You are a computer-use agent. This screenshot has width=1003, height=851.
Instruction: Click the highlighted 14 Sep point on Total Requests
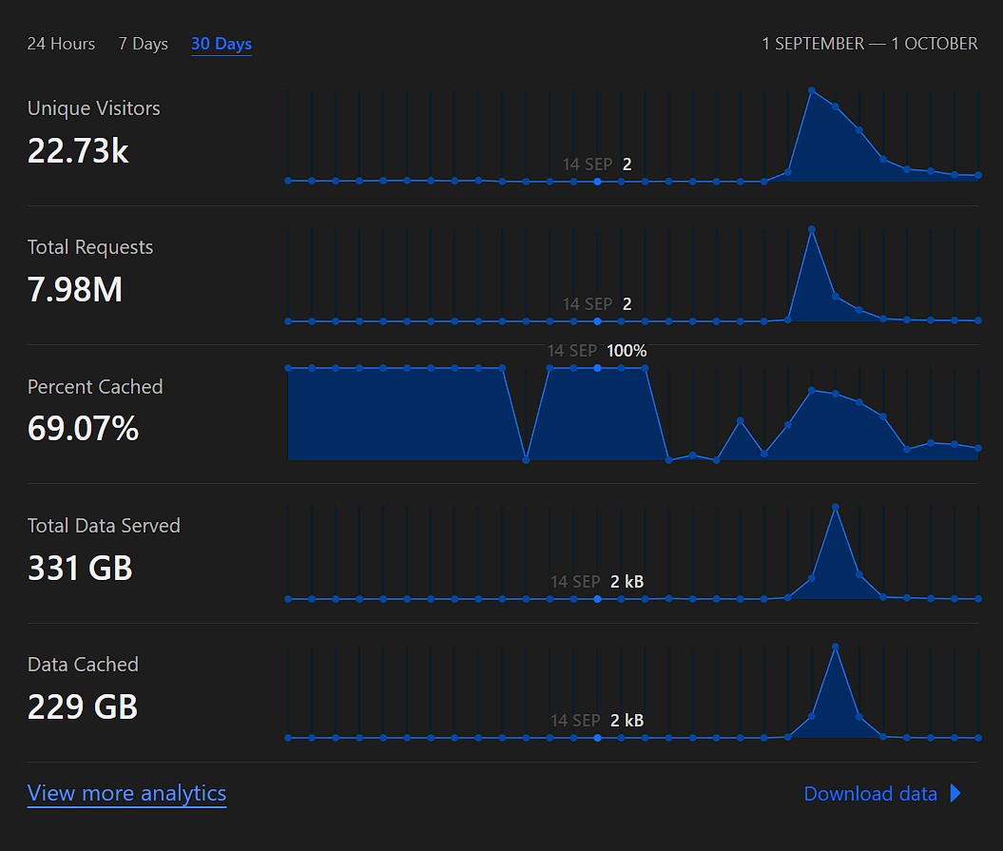(597, 321)
